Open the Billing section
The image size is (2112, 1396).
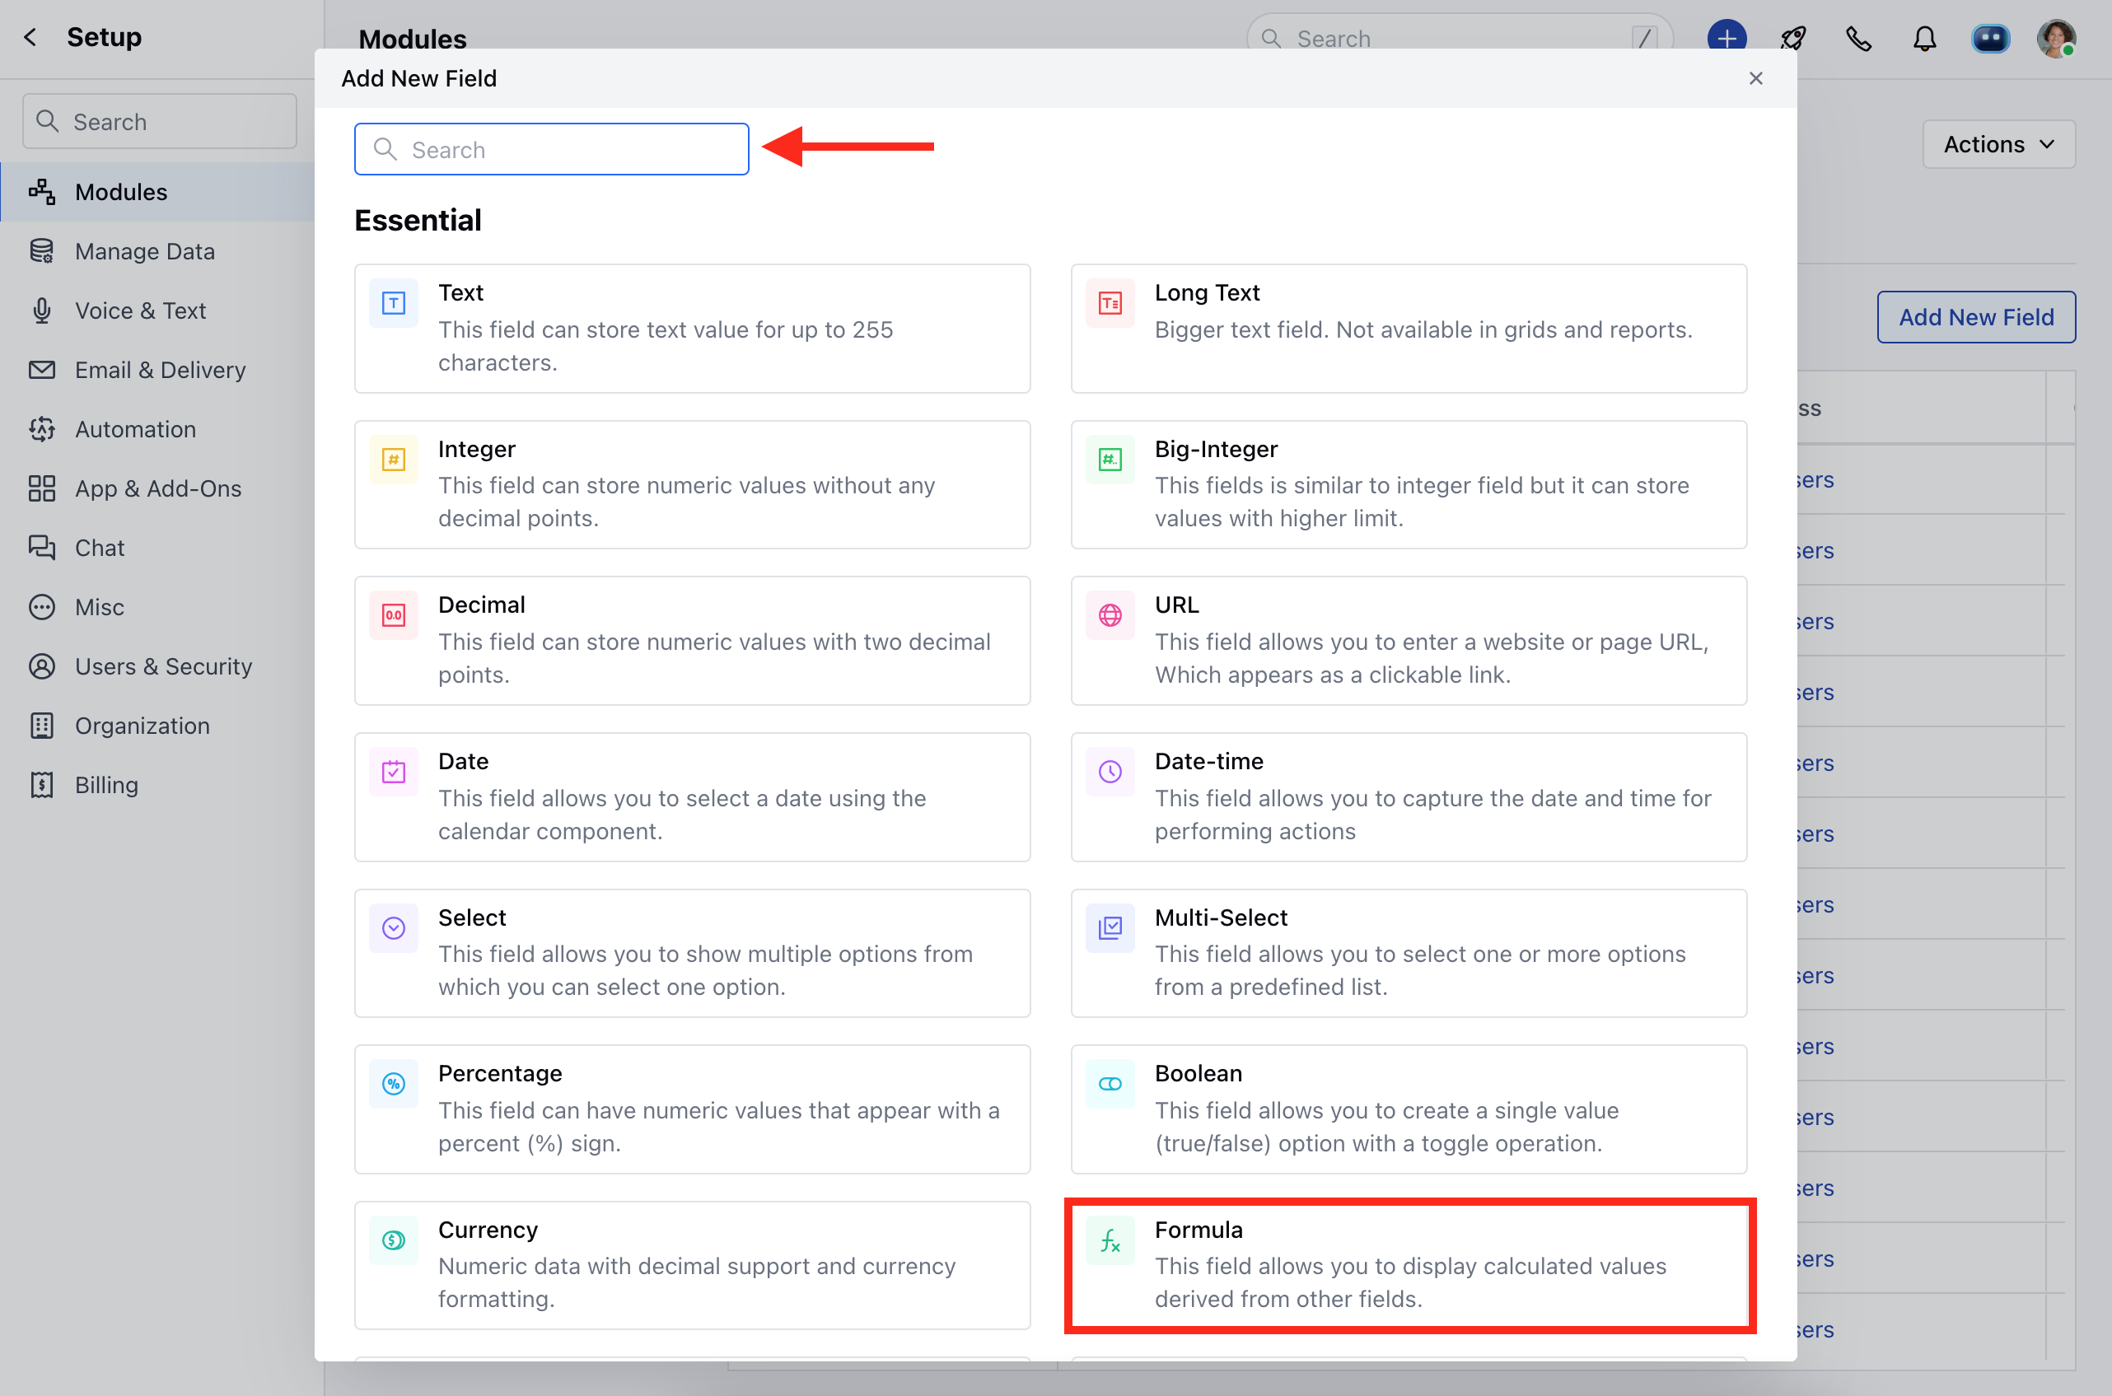point(106,784)
